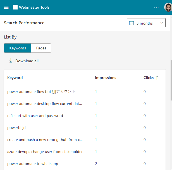Viewport: 172px width, 170px height.
Task: Switch to the Keywords list view
Action: tap(18, 48)
